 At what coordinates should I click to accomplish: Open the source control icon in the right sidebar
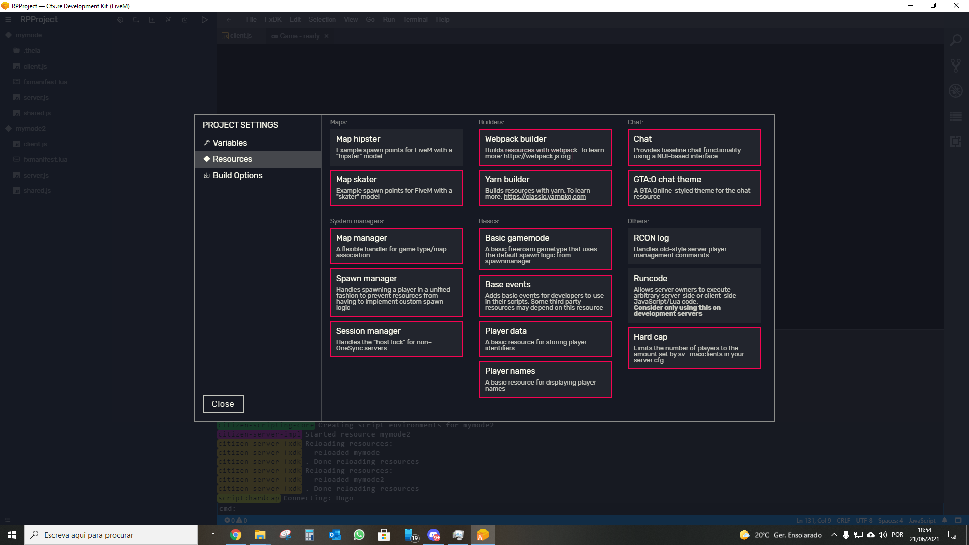click(956, 65)
